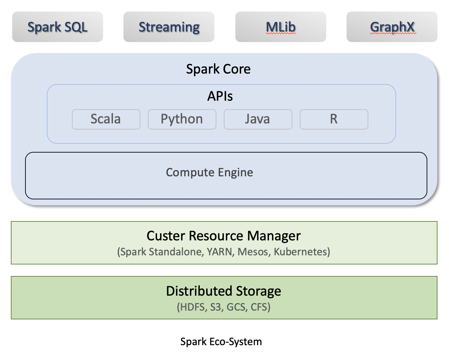Viewport: 449px width, 356px height.
Task: Click the Spark Standalone, YARN, Mesos, Kubernetes text
Action: click(224, 252)
